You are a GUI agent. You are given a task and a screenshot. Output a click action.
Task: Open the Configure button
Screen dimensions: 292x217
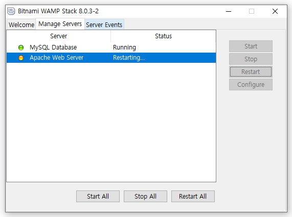[x=251, y=85]
